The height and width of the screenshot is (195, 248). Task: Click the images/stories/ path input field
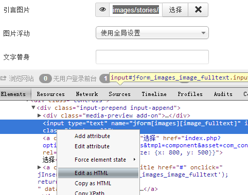click(136, 10)
